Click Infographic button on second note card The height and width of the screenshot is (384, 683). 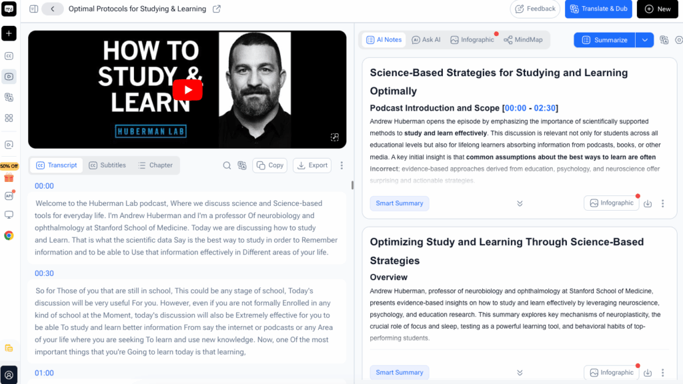tap(612, 372)
